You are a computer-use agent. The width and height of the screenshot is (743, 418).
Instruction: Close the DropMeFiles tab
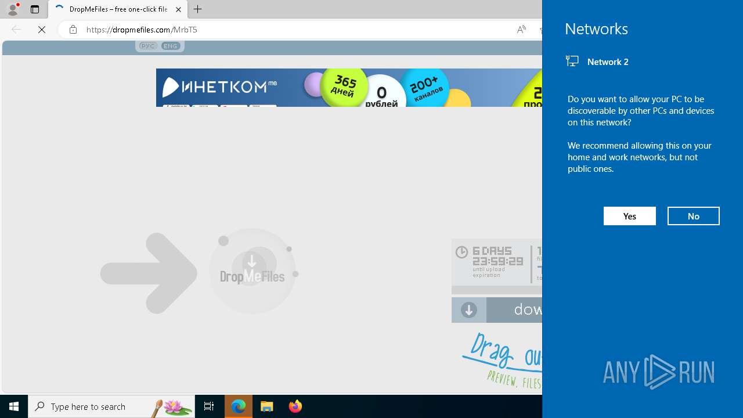click(x=178, y=9)
